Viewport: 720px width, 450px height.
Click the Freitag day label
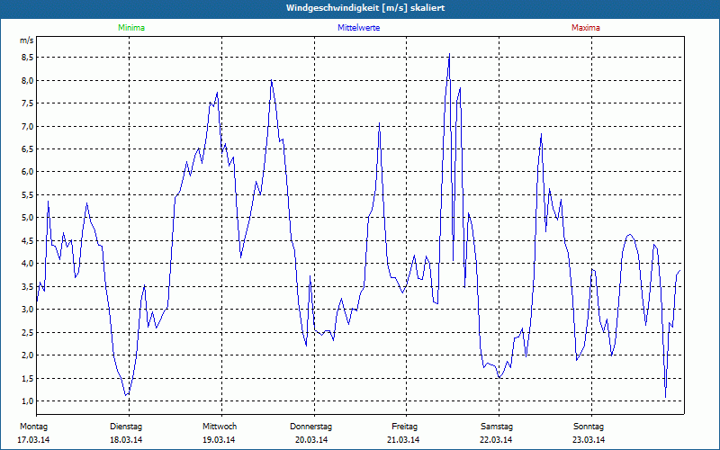(x=404, y=427)
